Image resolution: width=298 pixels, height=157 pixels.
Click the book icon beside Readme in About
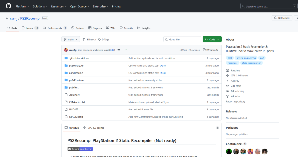tap(228, 70)
